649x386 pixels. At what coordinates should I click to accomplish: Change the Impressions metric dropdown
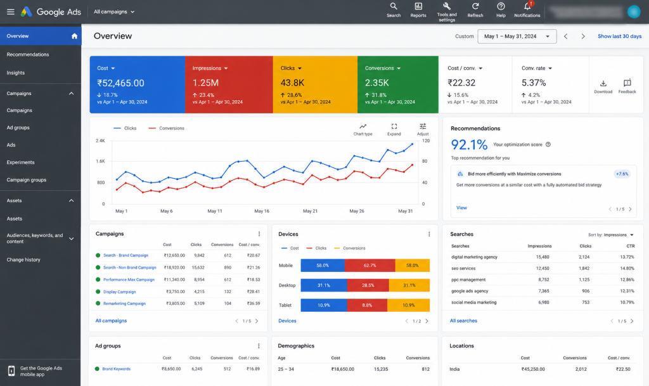[x=210, y=68]
